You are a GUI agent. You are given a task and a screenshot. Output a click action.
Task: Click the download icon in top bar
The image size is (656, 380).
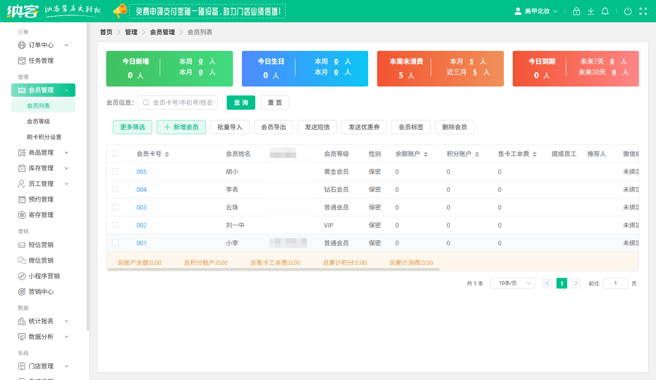(591, 11)
